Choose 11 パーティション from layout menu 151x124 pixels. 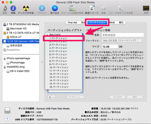(64, 71)
